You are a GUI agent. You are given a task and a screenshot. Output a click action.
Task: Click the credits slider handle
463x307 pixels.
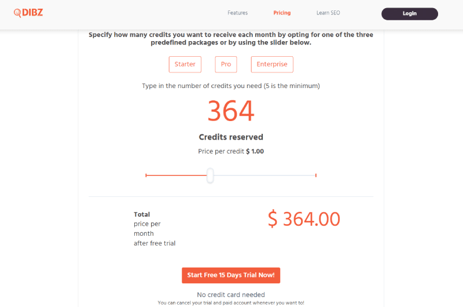coord(210,176)
